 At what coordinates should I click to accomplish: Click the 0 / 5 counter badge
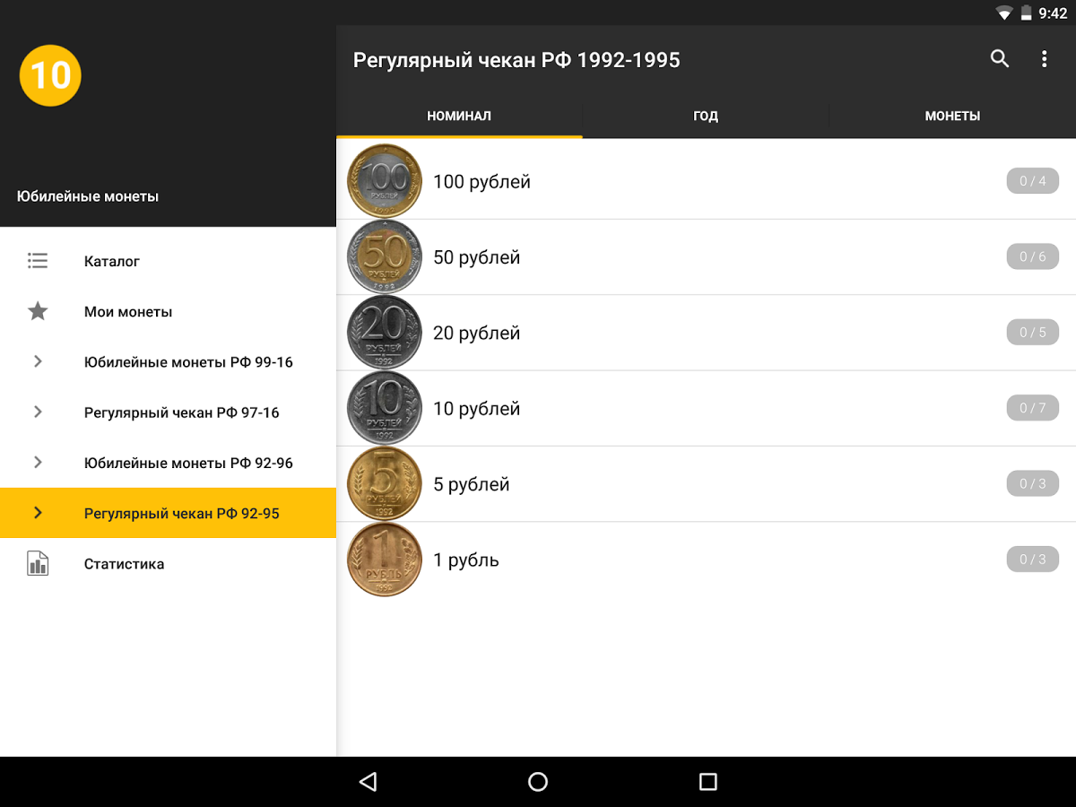[x=1033, y=333]
